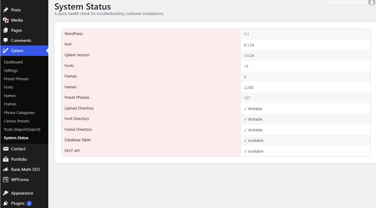Click the Frames table row label
The image size is (376, 208).
[x=71, y=76]
